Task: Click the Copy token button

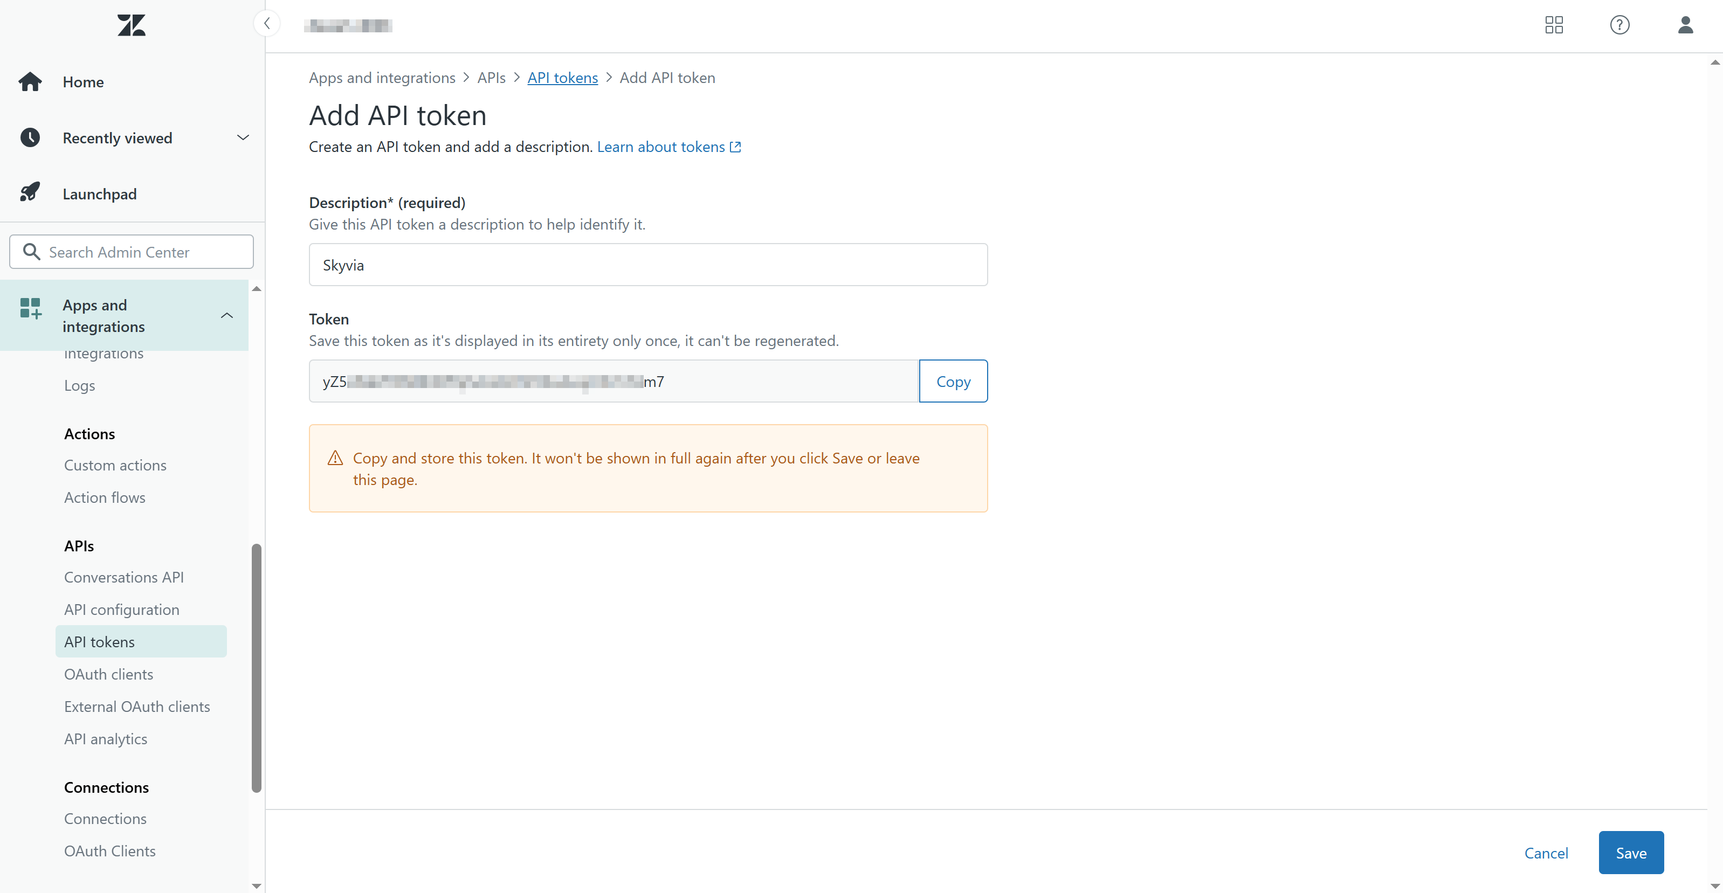Action: [953, 381]
